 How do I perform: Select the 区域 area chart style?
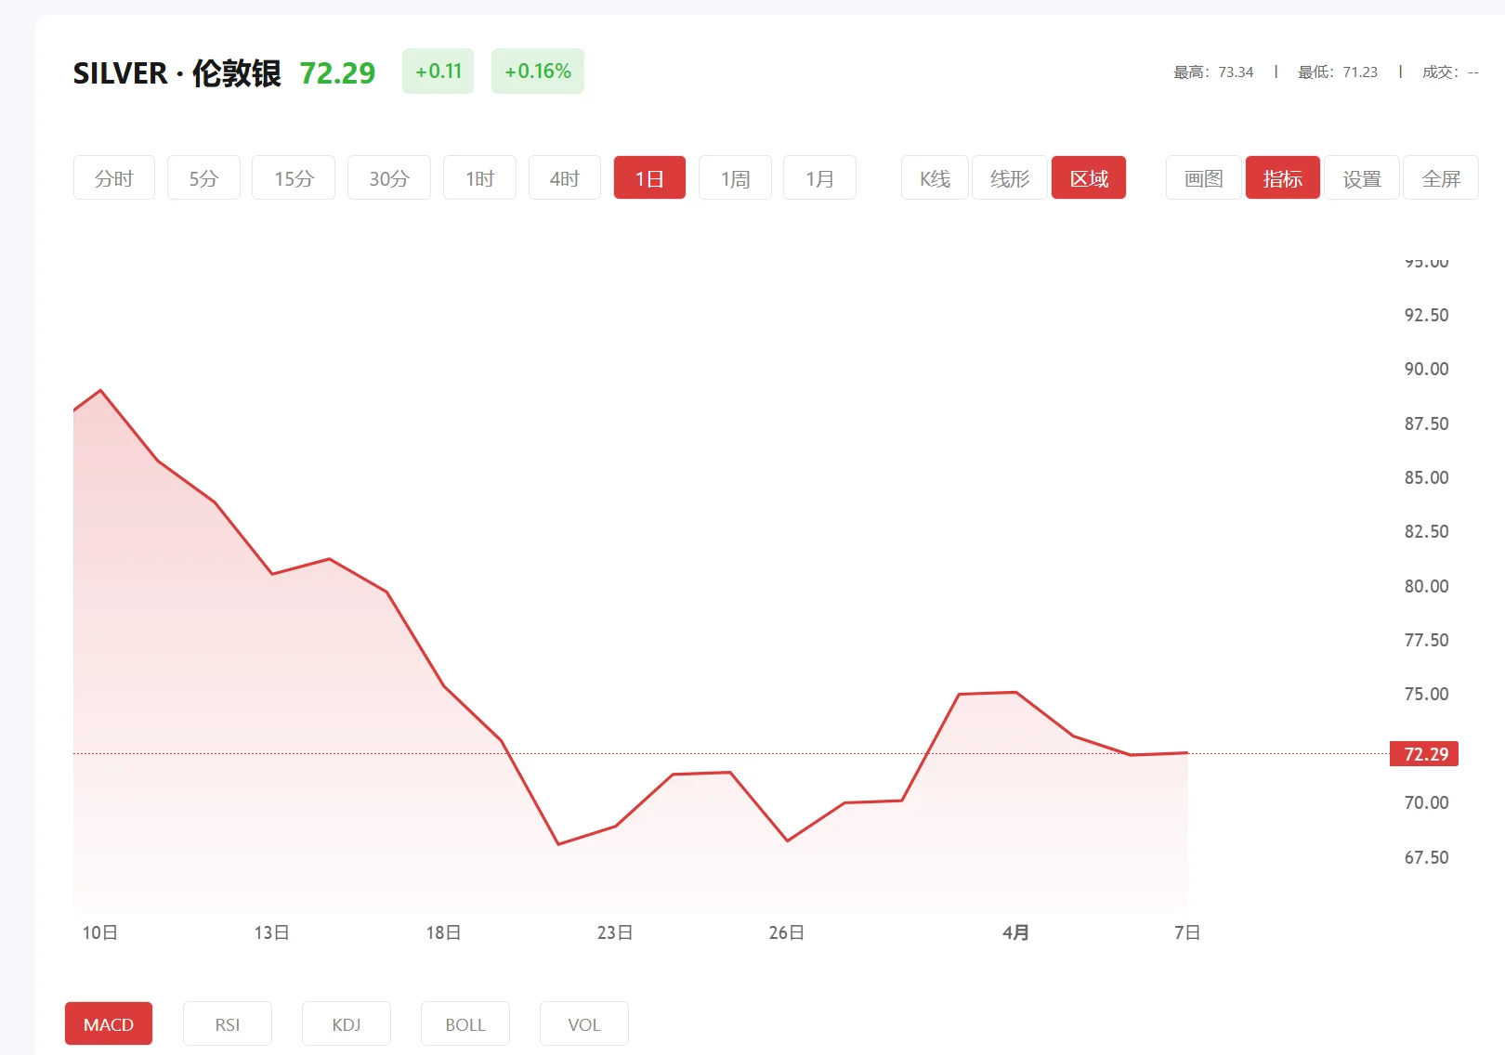(1088, 177)
